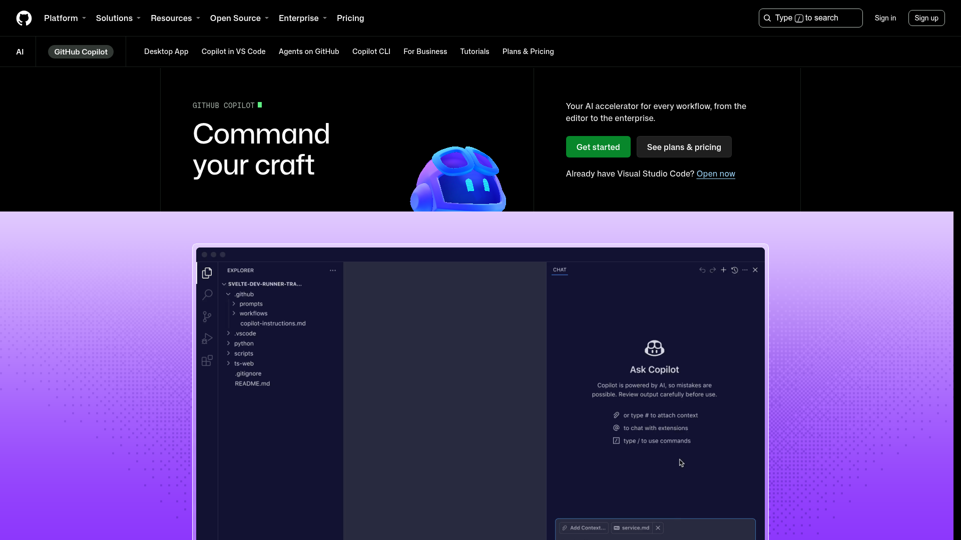Click the Copilot logo above Ask Copilot
The image size is (961, 540).
point(654,348)
